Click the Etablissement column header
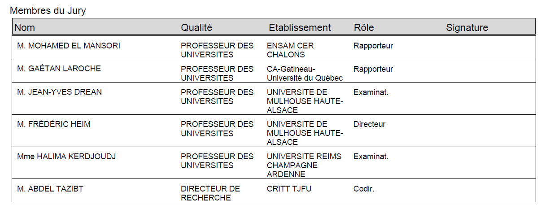The image size is (541, 209). pos(300,27)
